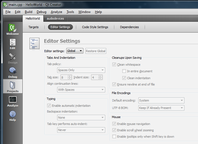The image size is (198, 144).
Task: Enable tooltips only when Shift is down
Action: pyautogui.click(x=114, y=137)
